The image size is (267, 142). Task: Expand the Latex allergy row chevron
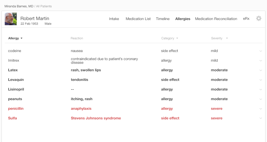(261, 70)
